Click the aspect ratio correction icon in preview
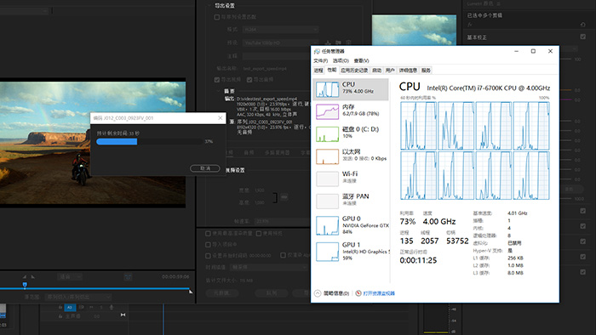Image resolution: width=596 pixels, height=335 pixels. (x=128, y=277)
